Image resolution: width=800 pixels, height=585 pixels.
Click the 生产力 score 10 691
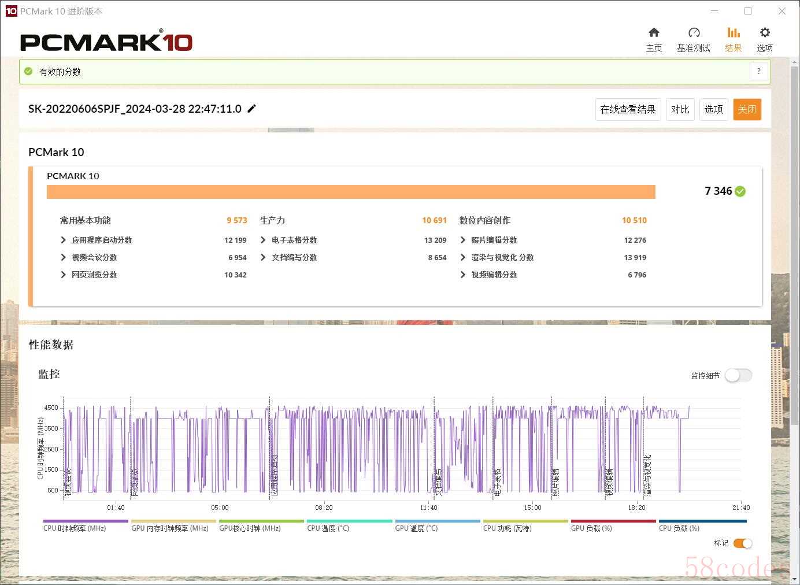click(x=435, y=220)
